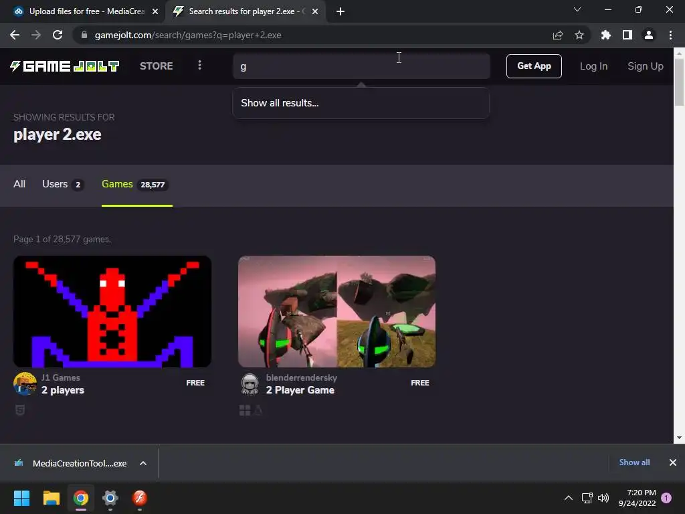View site lock information

84,35
